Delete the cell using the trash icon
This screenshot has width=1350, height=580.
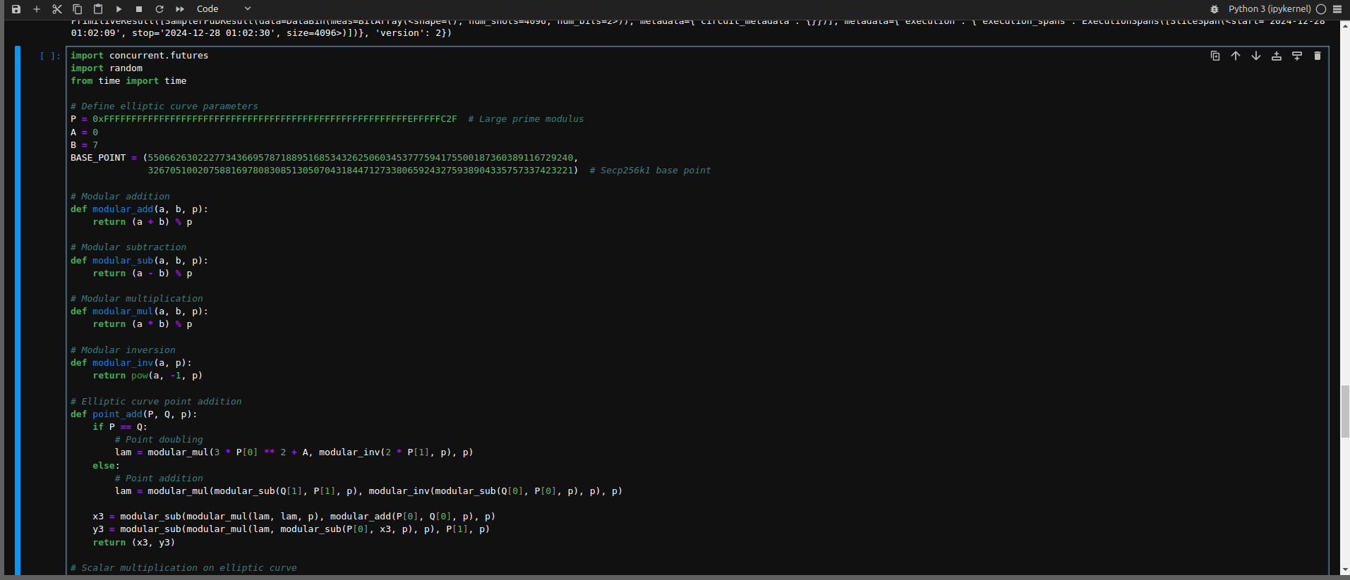1318,56
